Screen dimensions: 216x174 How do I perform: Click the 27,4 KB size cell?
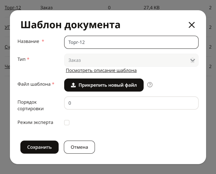151,8
